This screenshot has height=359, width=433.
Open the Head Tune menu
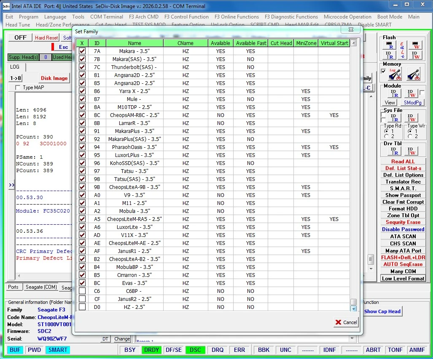click(18, 24)
